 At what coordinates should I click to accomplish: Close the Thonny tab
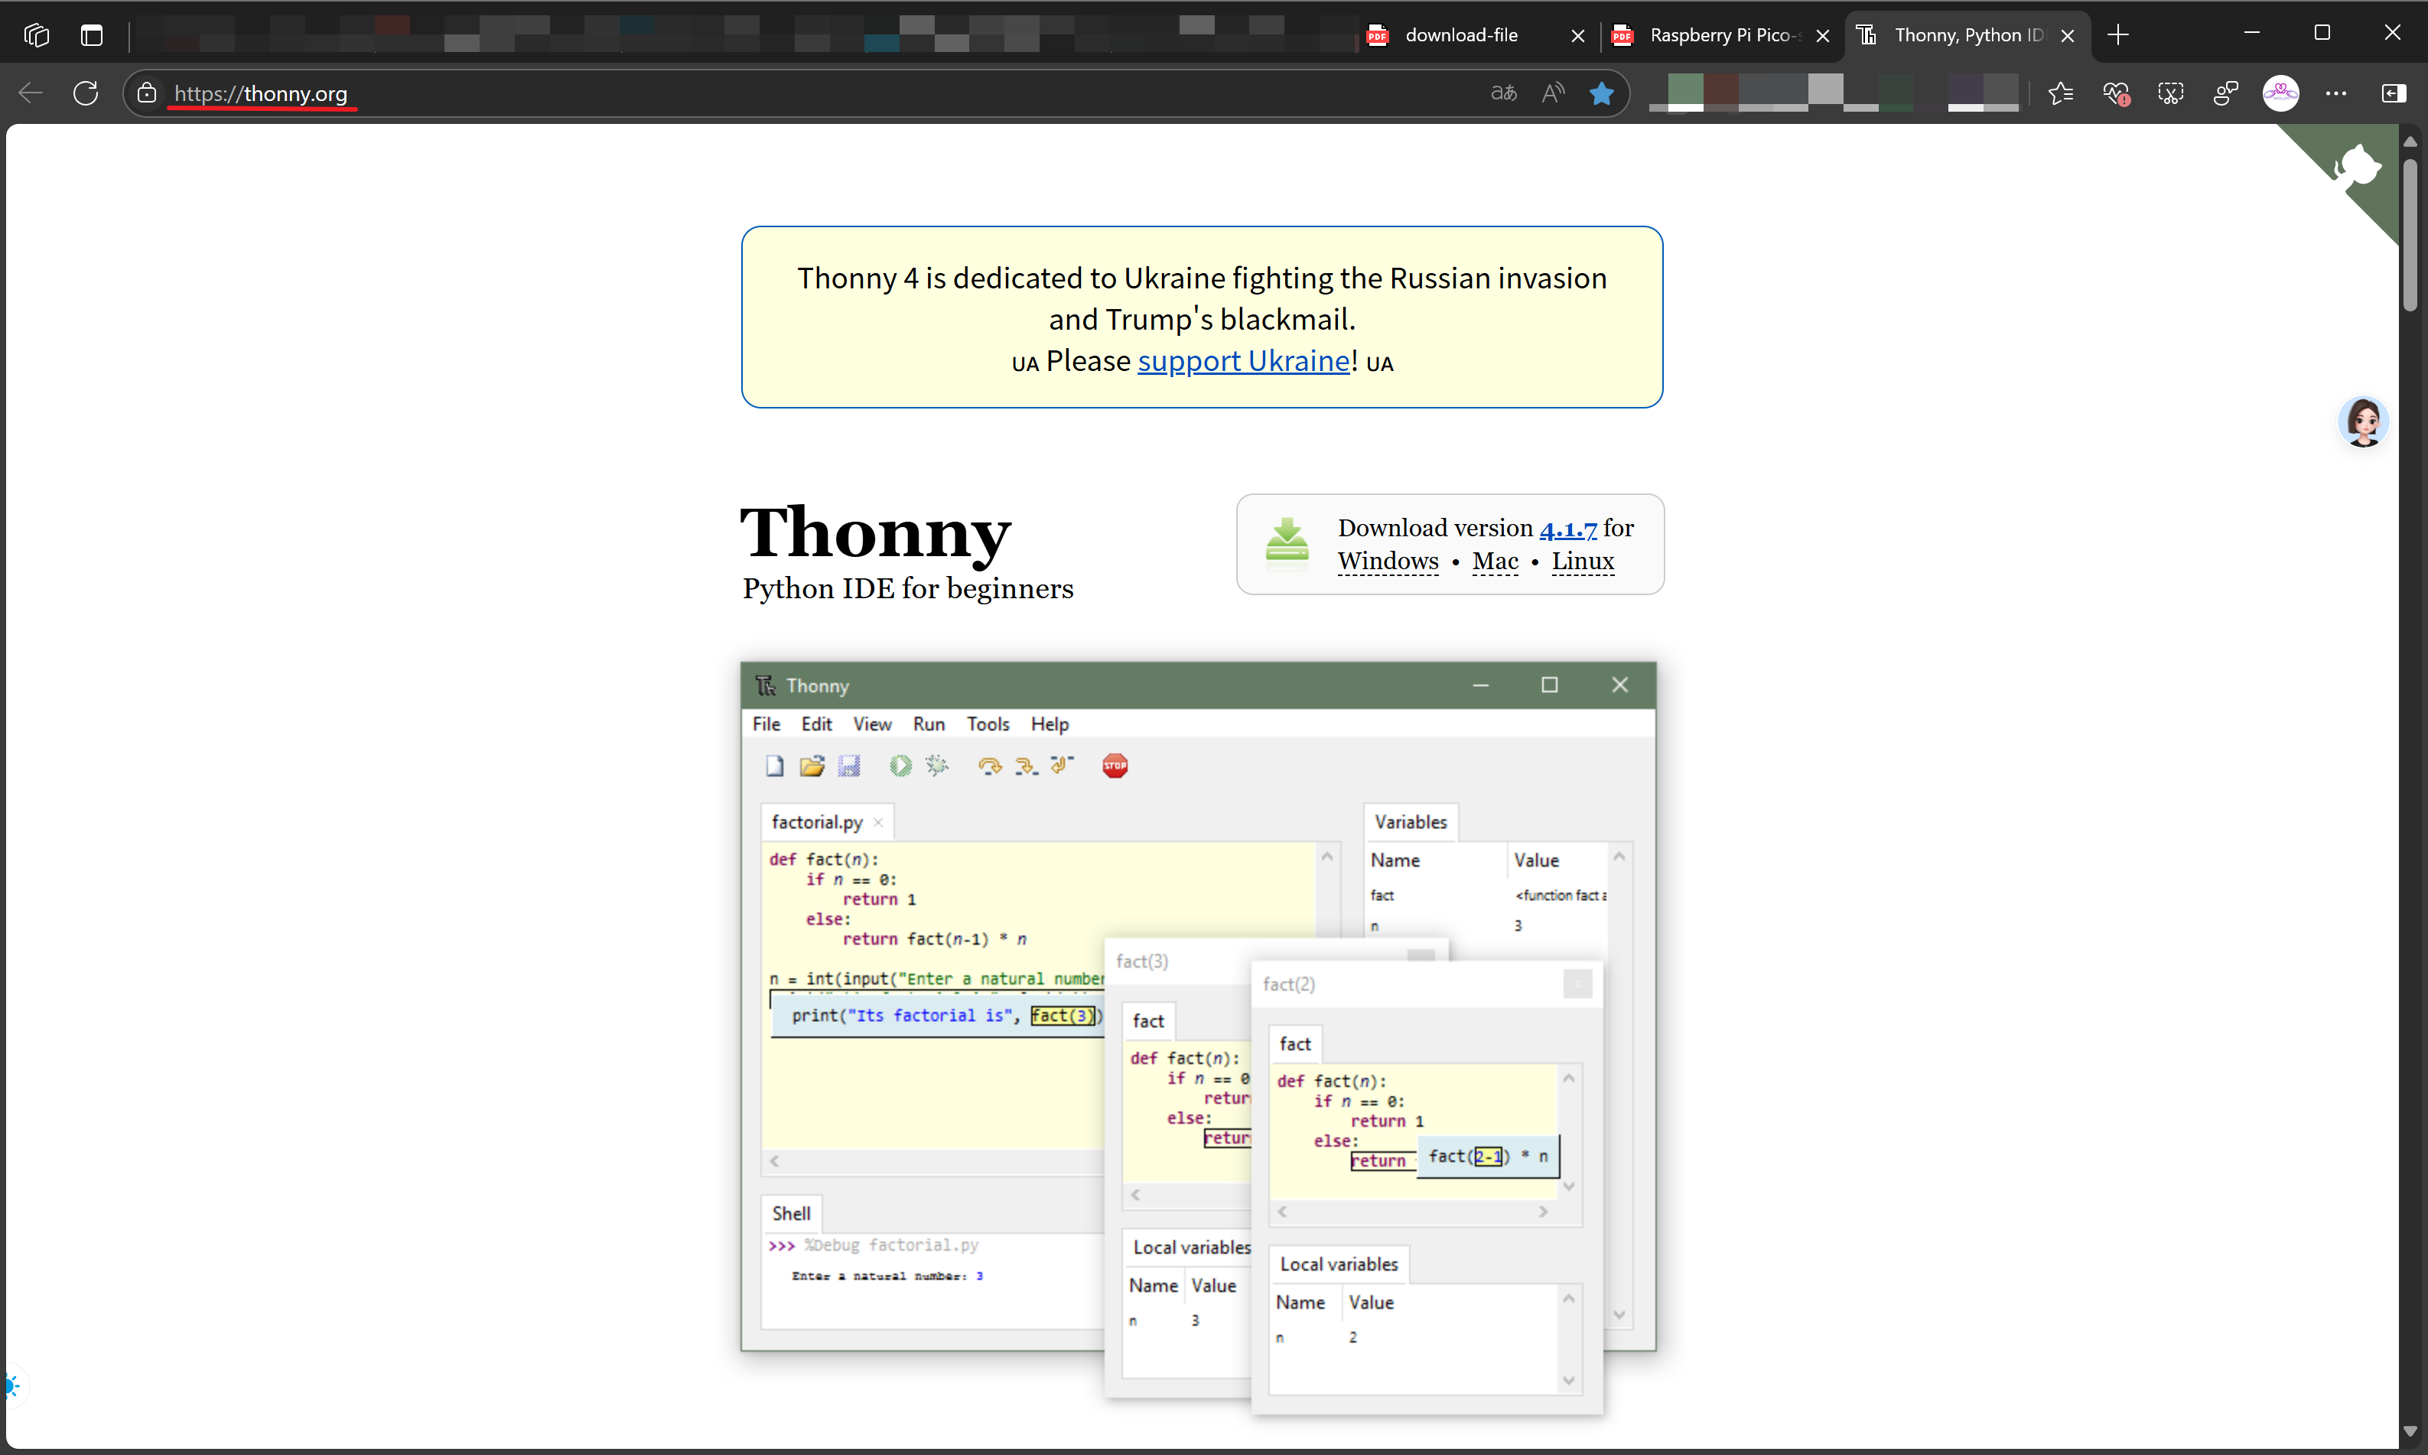pyautogui.click(x=2067, y=35)
